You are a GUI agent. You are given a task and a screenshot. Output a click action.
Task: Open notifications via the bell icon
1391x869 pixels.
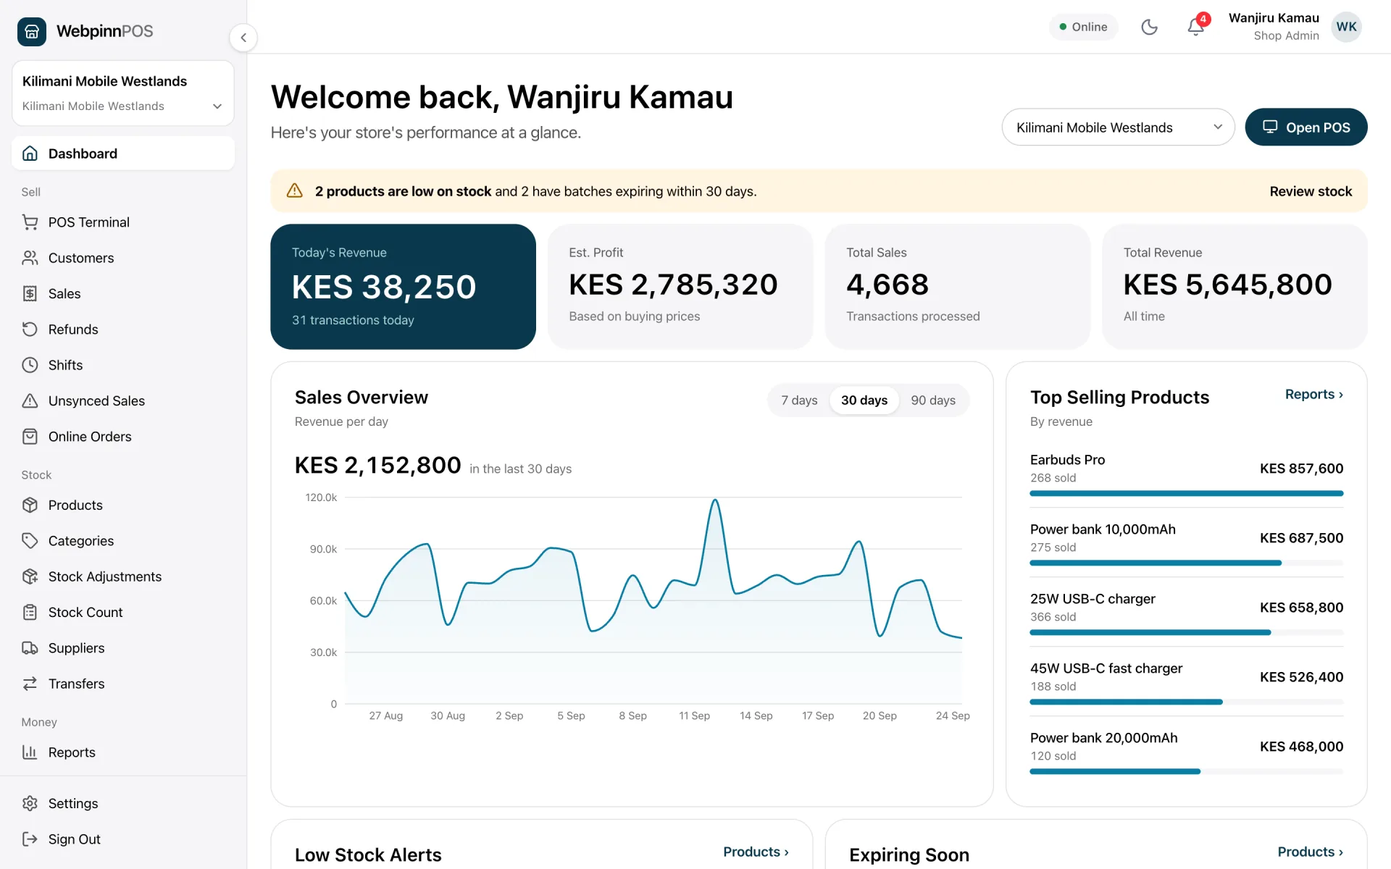(x=1195, y=28)
